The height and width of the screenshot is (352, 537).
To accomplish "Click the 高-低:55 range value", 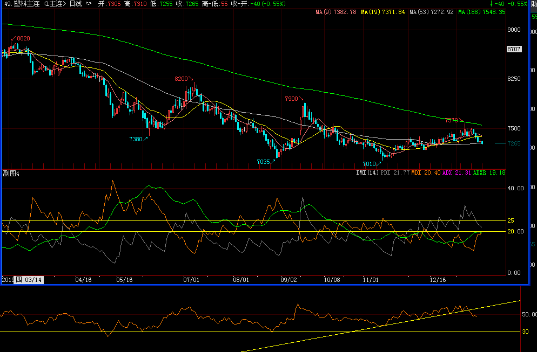I will 214,4.
